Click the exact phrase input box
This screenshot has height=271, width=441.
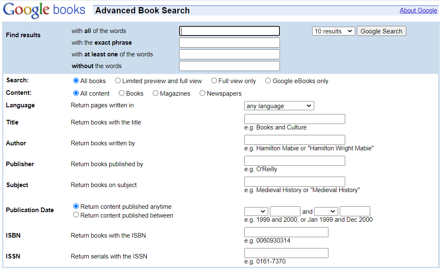point(229,42)
